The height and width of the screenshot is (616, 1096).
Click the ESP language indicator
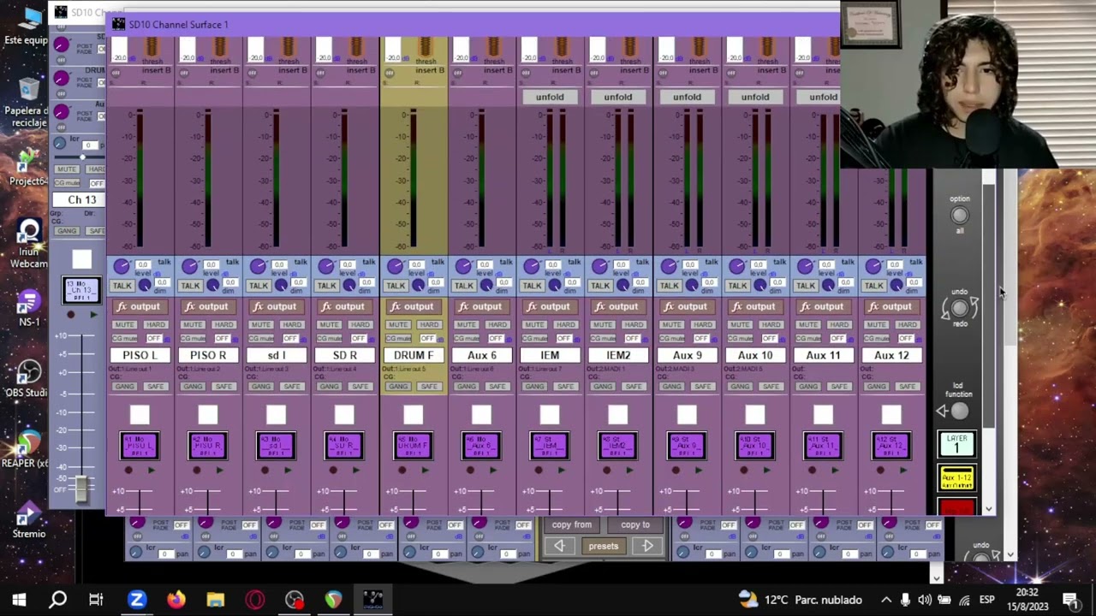click(986, 600)
